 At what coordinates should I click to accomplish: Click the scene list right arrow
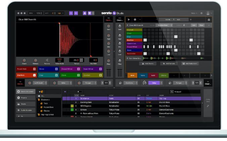(211, 76)
